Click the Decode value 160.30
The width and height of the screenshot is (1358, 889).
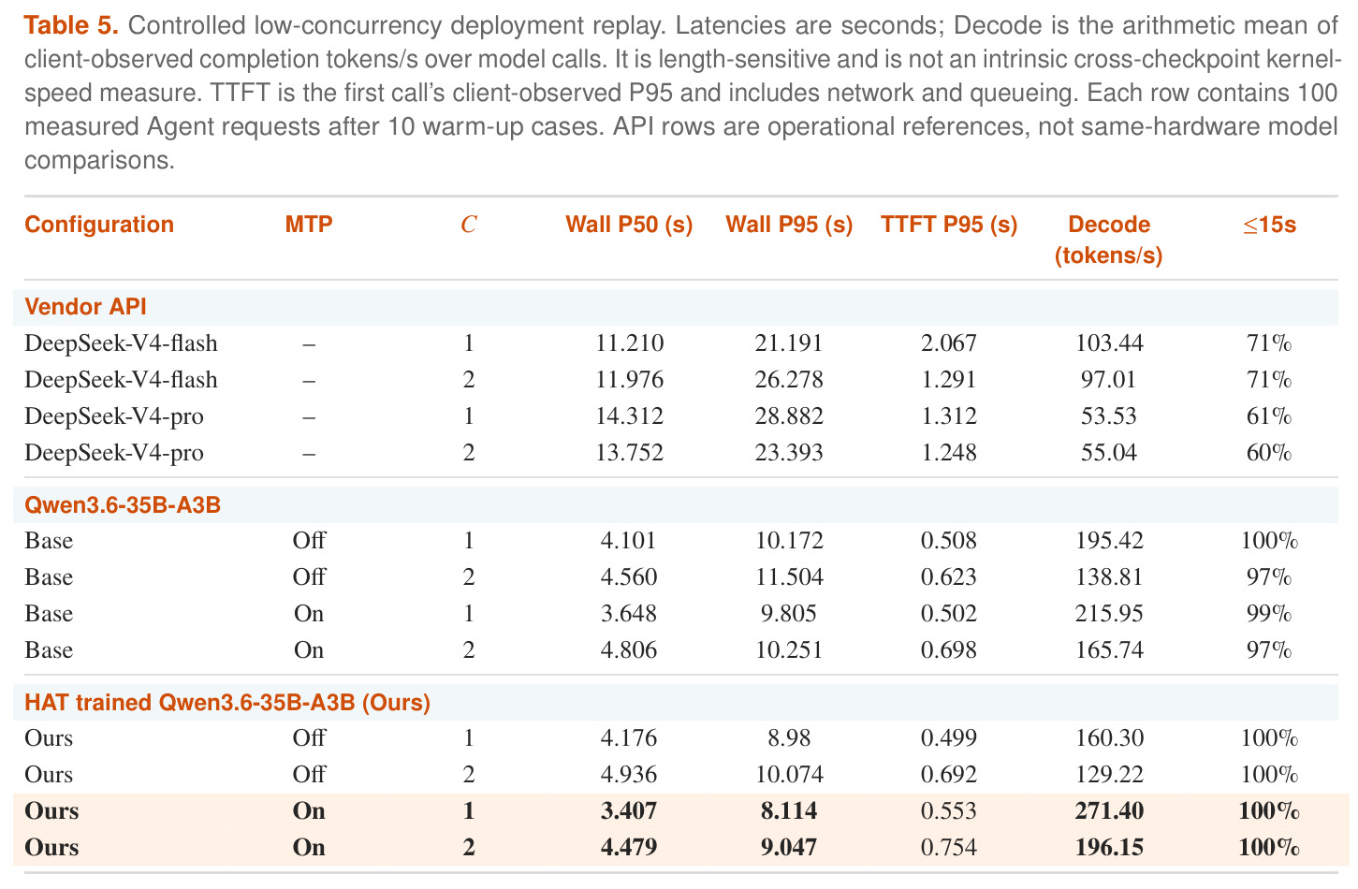click(x=1109, y=738)
